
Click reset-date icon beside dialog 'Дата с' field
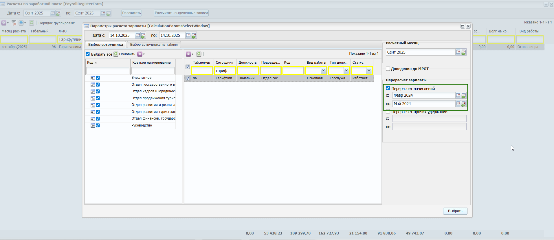[143, 36]
